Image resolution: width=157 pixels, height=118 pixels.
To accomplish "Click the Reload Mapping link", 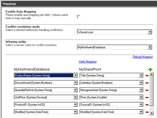I will pyautogui.click(x=143, y=57).
